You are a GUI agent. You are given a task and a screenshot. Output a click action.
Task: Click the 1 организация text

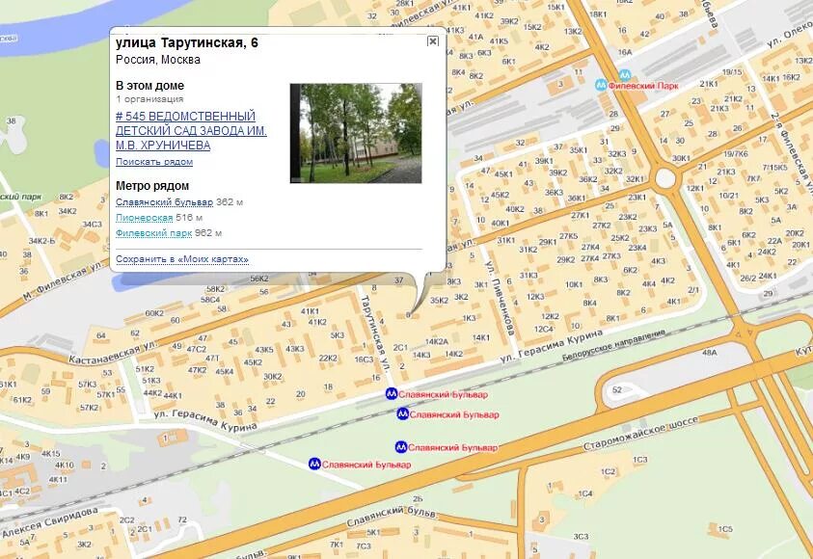click(149, 99)
